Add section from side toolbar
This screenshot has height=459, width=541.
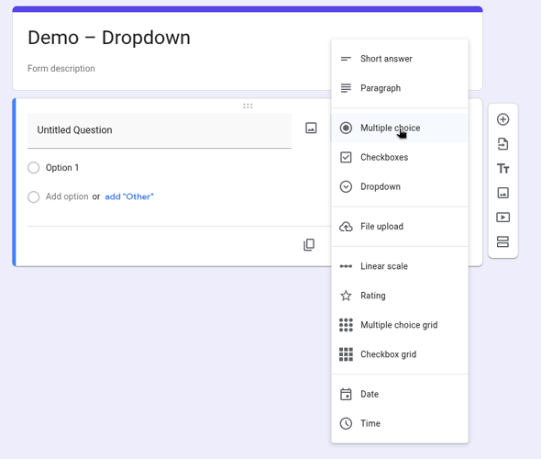(x=502, y=241)
